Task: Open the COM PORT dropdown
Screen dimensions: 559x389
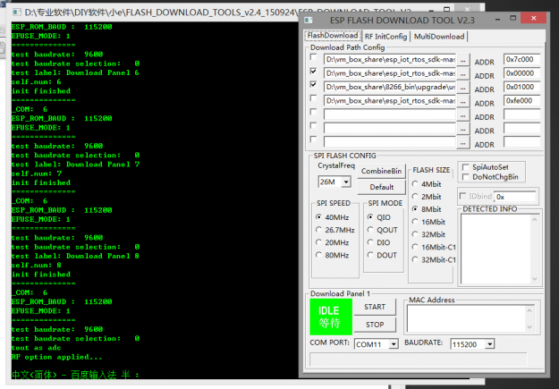Action: pyautogui.click(x=393, y=343)
